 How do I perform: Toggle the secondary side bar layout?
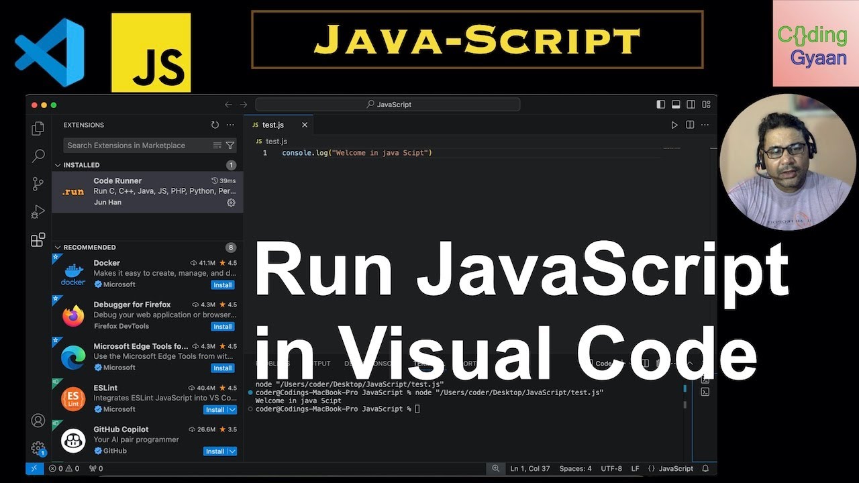691,105
